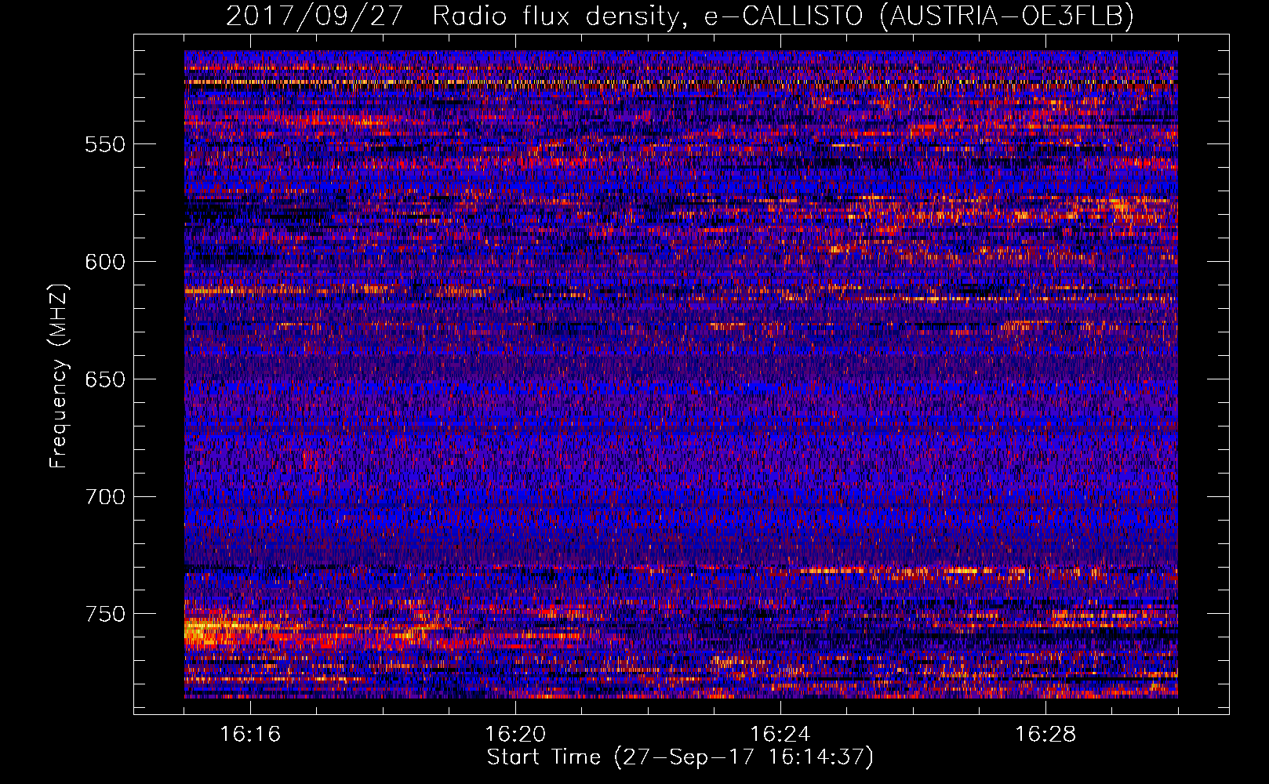The width and height of the screenshot is (1269, 784).
Task: Click the 16:20 time axis label
Action: pyautogui.click(x=515, y=735)
